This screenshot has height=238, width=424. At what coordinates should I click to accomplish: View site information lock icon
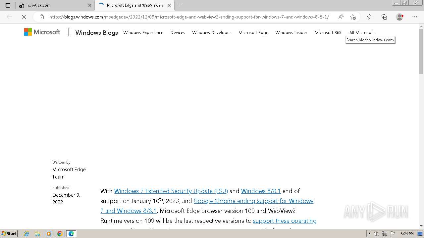click(x=41, y=17)
